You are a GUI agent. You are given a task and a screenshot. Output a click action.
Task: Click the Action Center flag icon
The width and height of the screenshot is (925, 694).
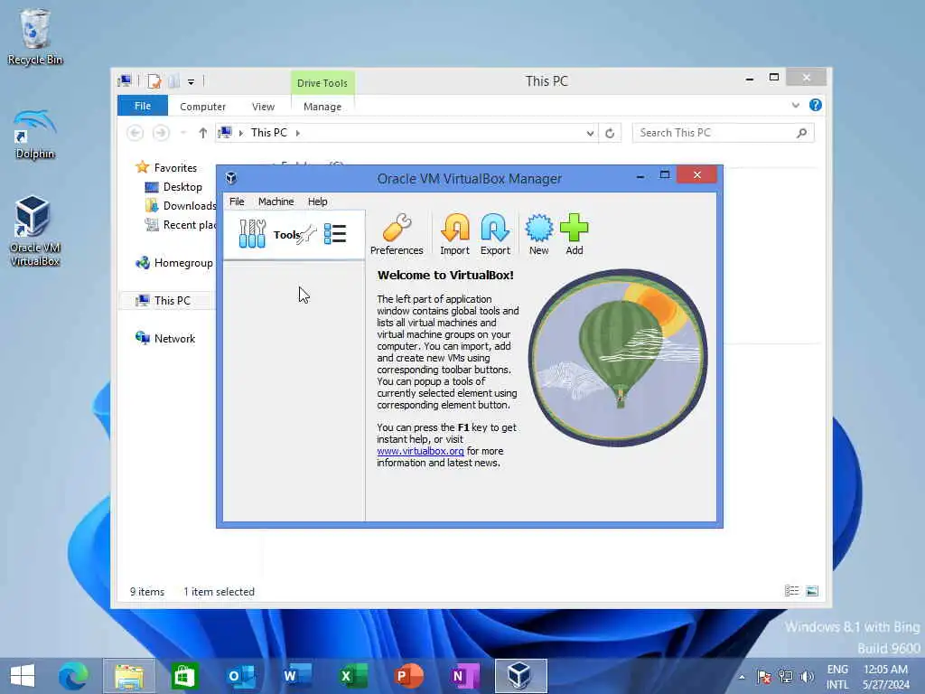pyautogui.click(x=764, y=676)
